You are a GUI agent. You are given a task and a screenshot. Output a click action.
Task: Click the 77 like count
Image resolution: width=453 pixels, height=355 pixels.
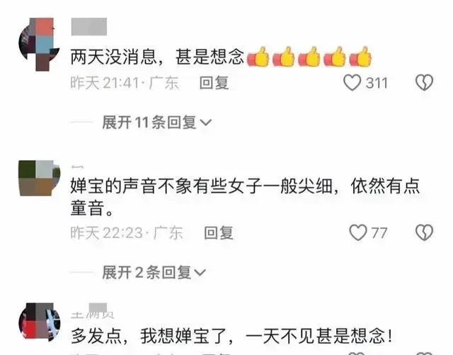click(379, 233)
